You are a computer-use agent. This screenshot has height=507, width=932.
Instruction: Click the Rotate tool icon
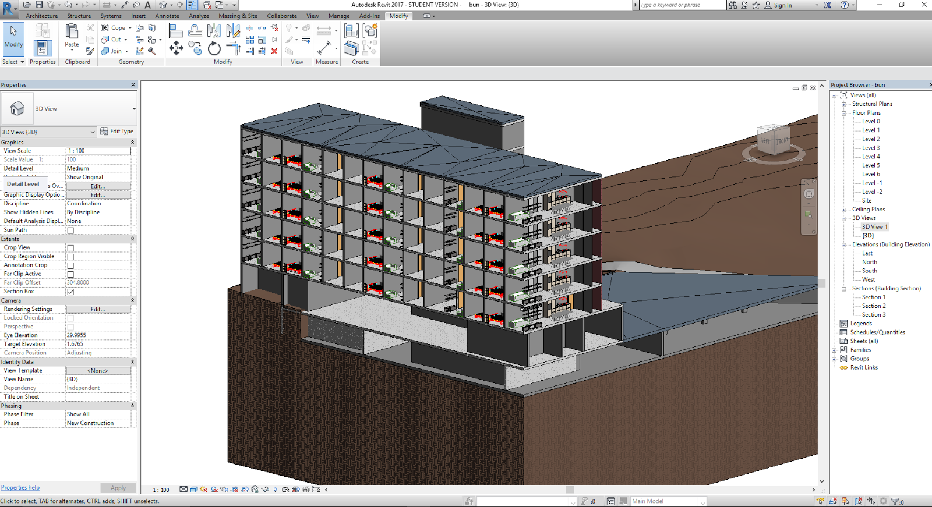coord(214,49)
